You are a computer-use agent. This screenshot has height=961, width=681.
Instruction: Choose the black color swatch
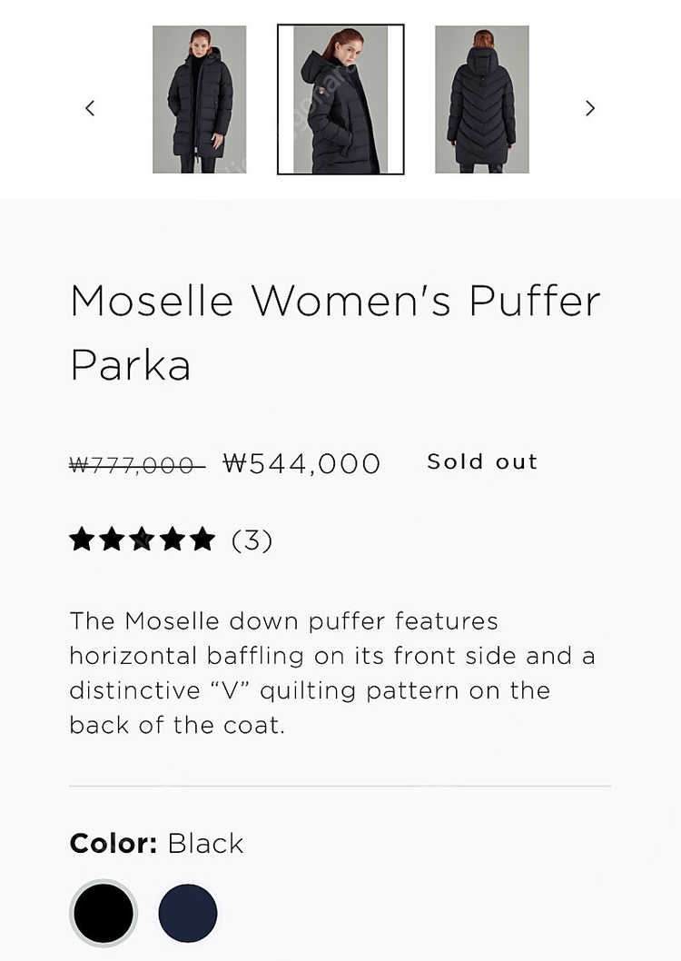pyautogui.click(x=104, y=913)
